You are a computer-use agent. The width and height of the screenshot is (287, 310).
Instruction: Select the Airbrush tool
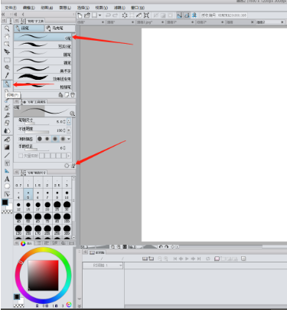(7, 107)
